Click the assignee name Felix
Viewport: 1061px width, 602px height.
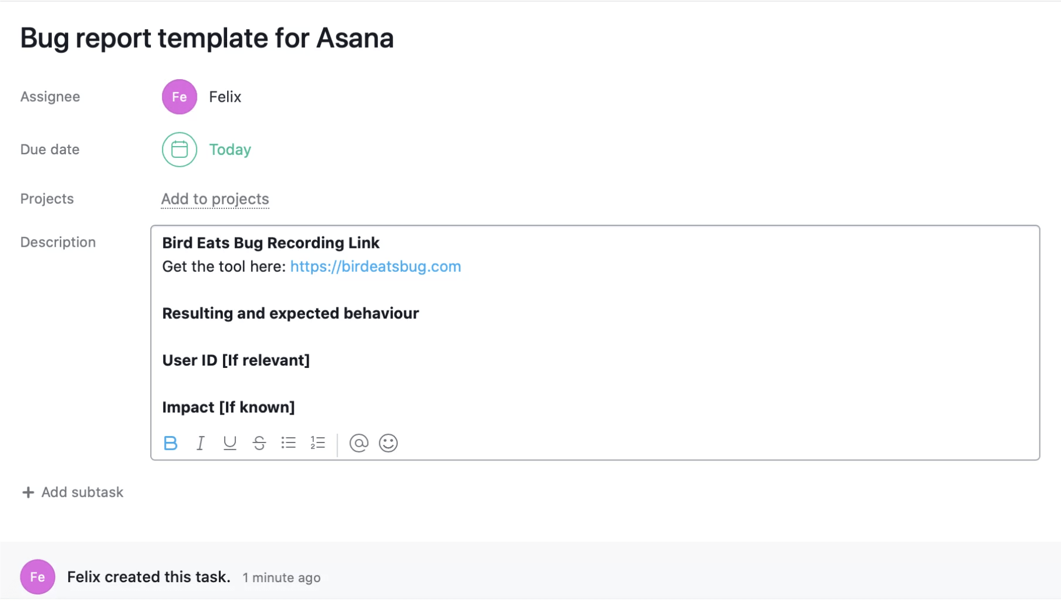tap(225, 97)
